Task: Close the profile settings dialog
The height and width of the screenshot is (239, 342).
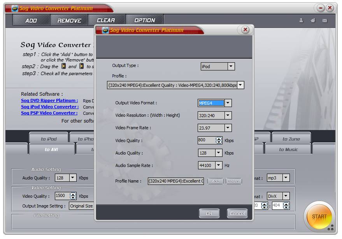Action: coord(245,30)
